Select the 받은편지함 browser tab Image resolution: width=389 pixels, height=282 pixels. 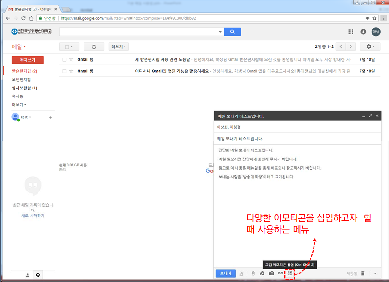(32, 9)
